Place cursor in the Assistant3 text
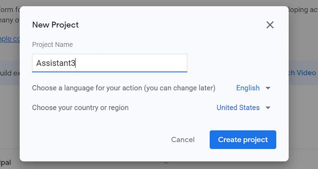Screen dimensions: 318x169 click(x=56, y=63)
